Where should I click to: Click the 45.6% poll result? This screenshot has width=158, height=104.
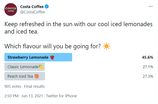click(148, 57)
